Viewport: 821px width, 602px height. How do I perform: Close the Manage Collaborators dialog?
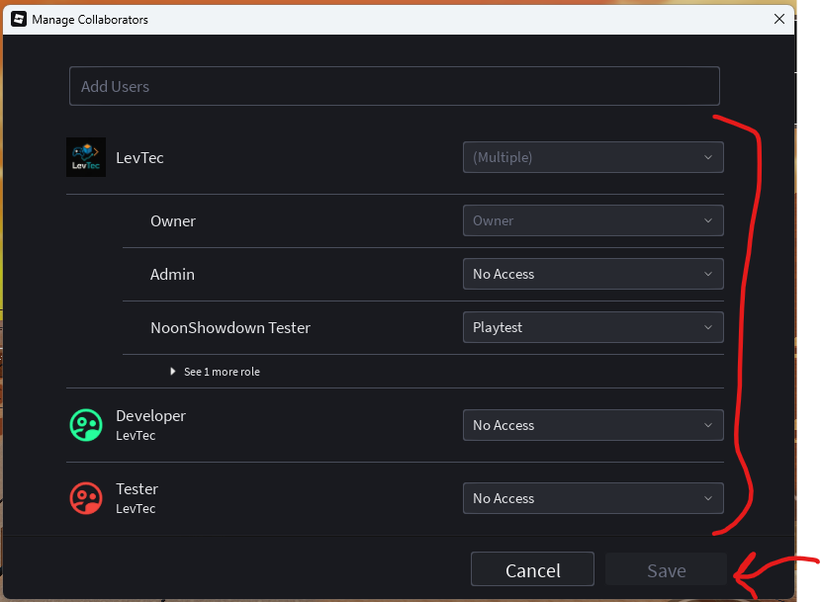click(x=779, y=20)
